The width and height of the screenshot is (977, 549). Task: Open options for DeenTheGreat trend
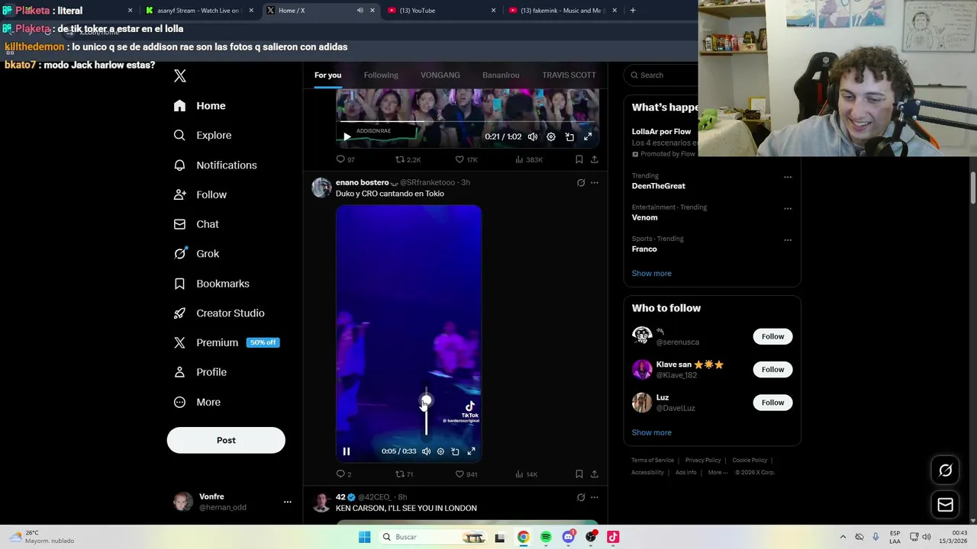coord(788,177)
